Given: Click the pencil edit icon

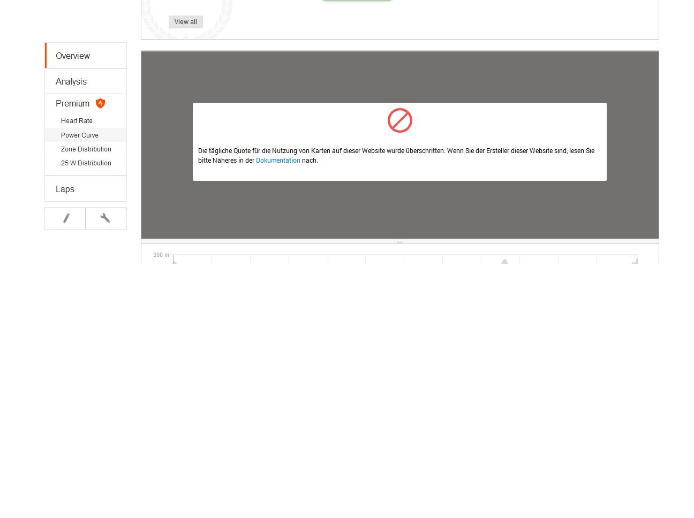Looking at the screenshot, I should coord(66,218).
